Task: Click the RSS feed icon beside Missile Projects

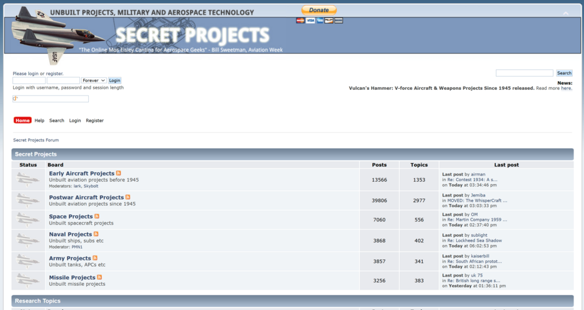Action: pos(99,277)
